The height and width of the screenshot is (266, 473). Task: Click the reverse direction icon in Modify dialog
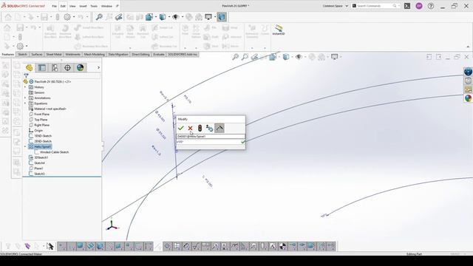[x=209, y=128]
